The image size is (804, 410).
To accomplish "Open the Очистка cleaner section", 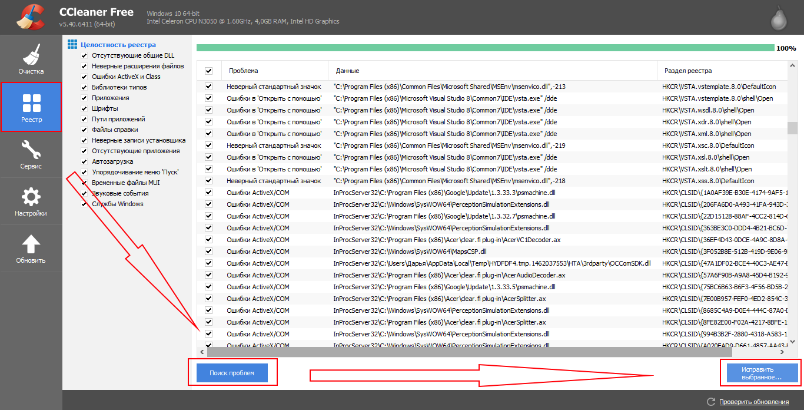I will (31, 59).
